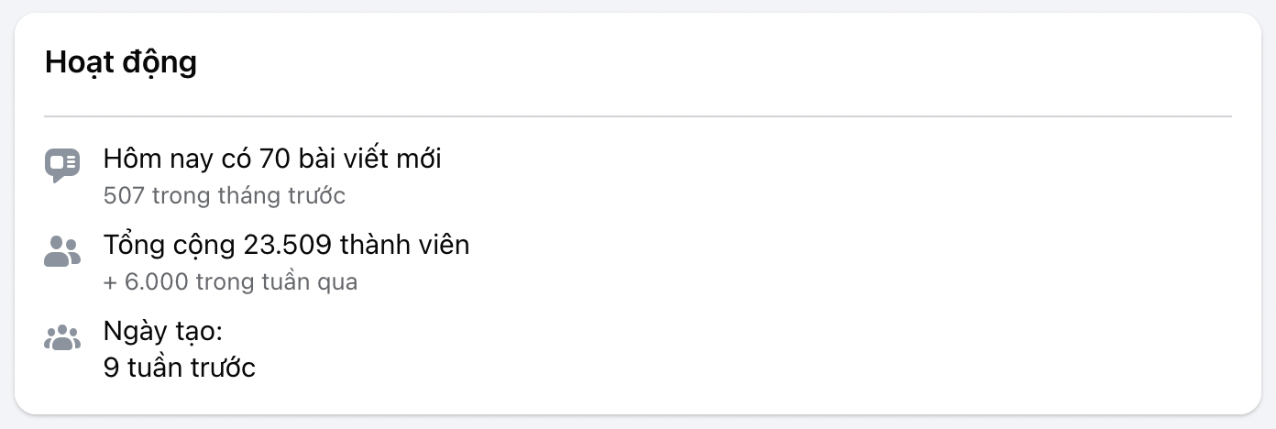
Task: Select the "trong tháng trước" caption
Action: (249, 195)
